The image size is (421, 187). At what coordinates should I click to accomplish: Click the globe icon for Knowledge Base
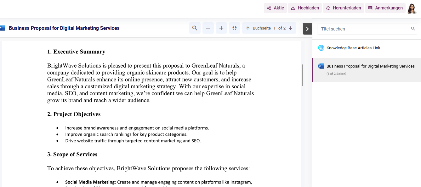pos(321,48)
